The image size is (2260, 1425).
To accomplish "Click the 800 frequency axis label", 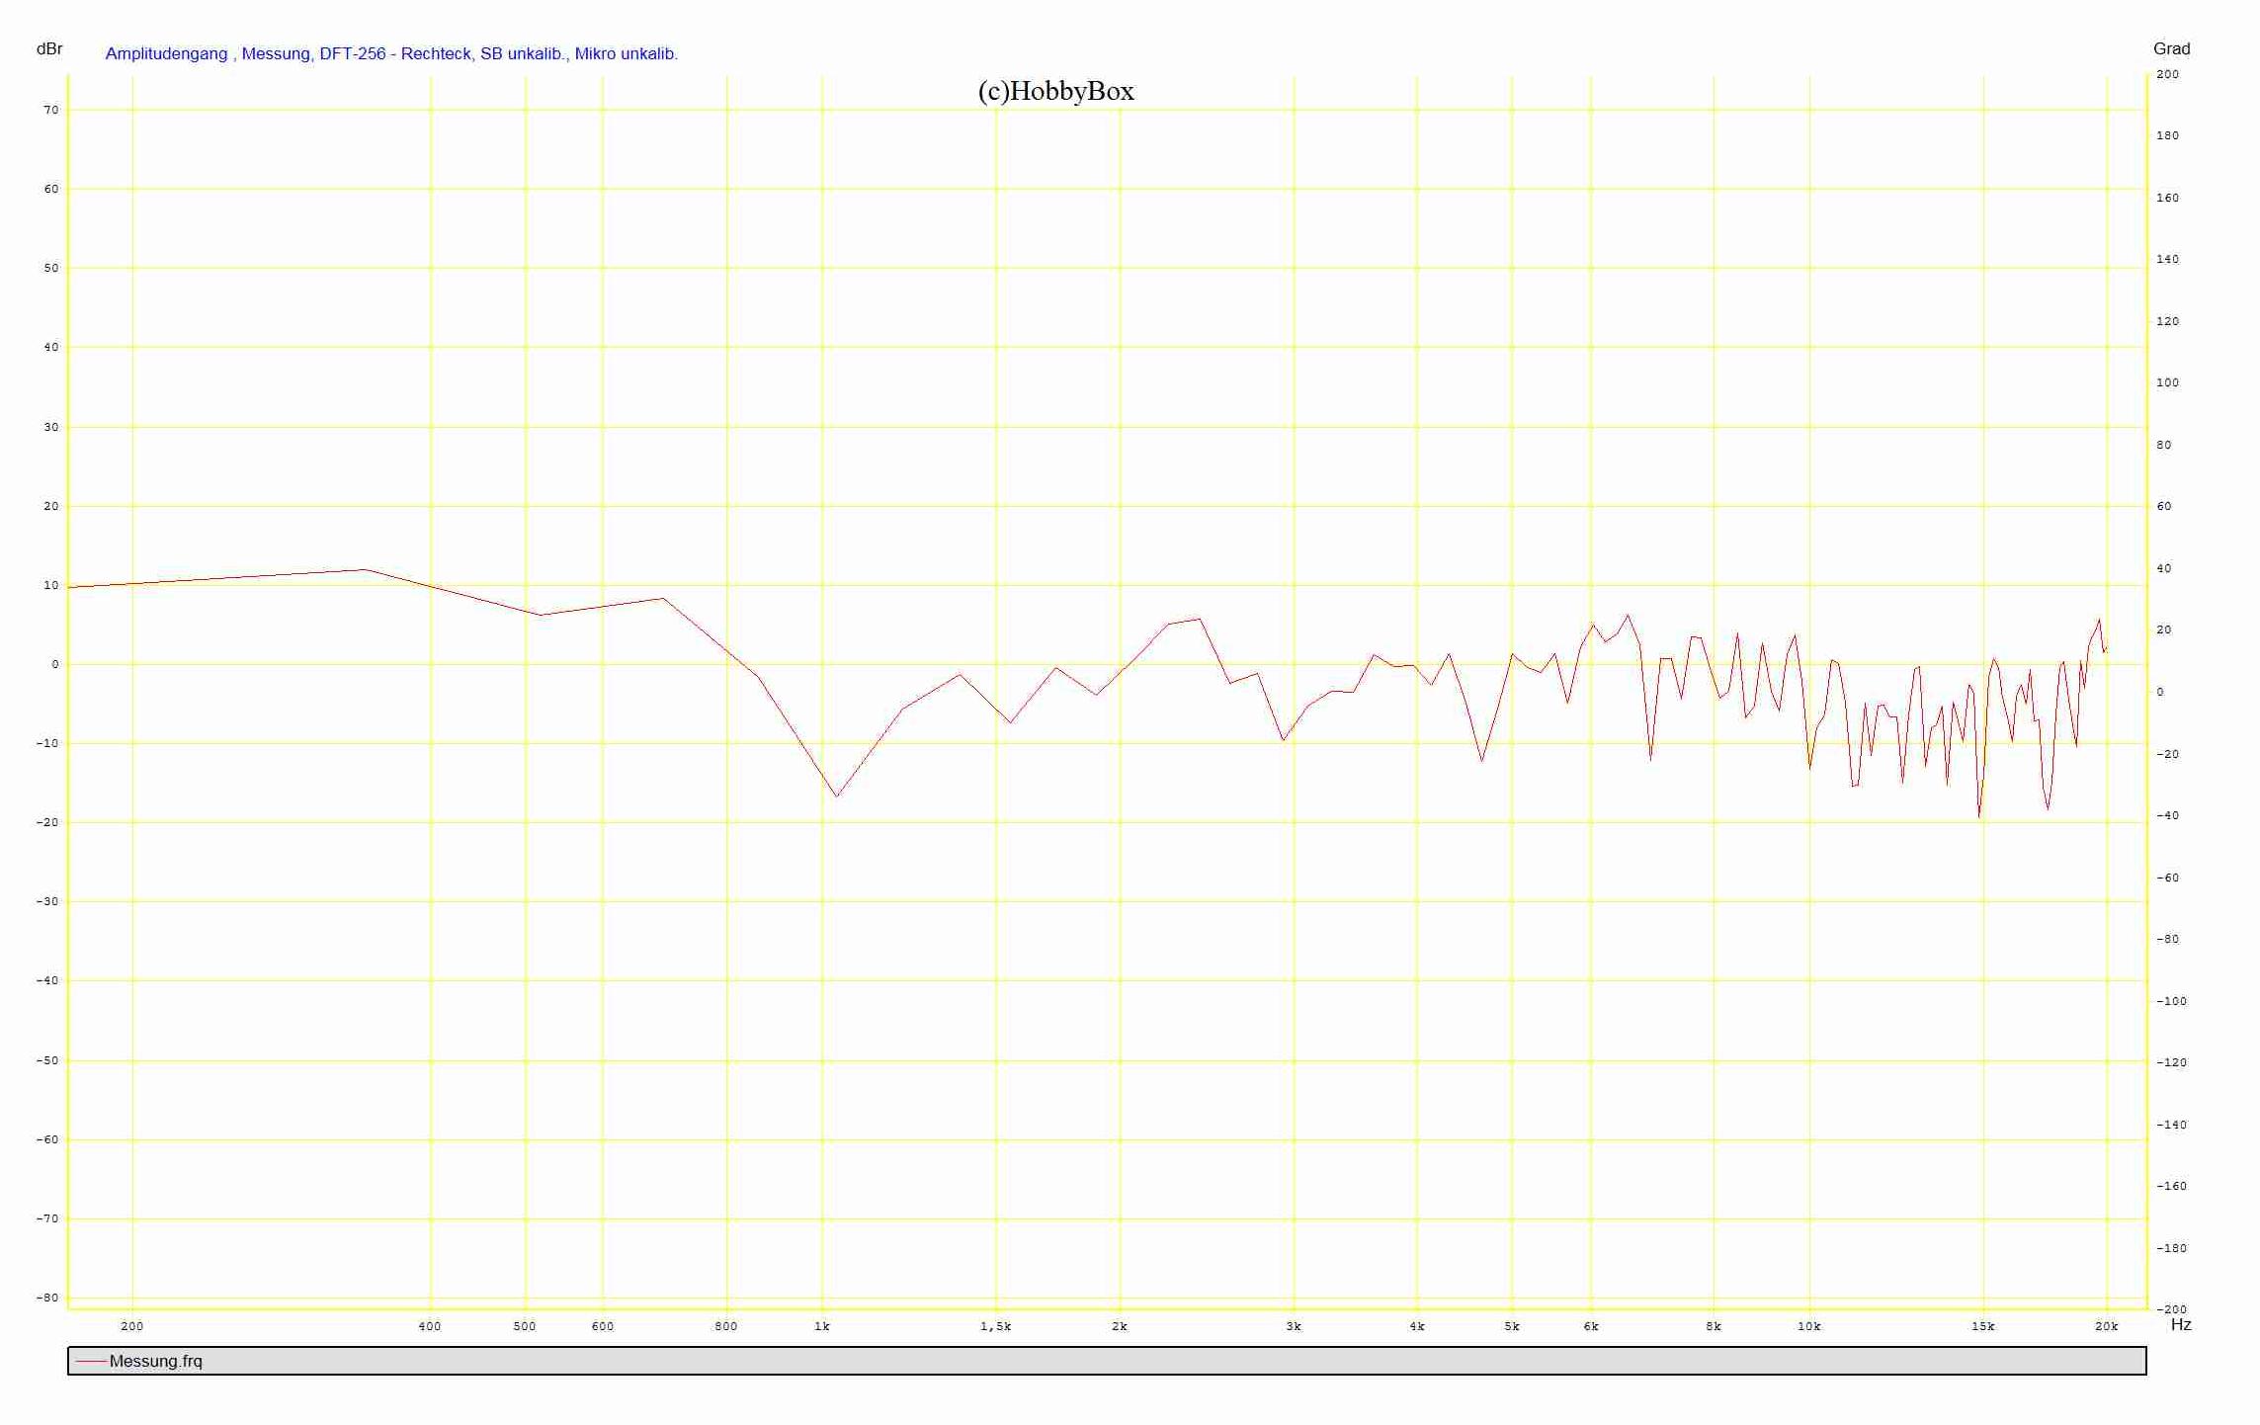I will click(x=726, y=1326).
